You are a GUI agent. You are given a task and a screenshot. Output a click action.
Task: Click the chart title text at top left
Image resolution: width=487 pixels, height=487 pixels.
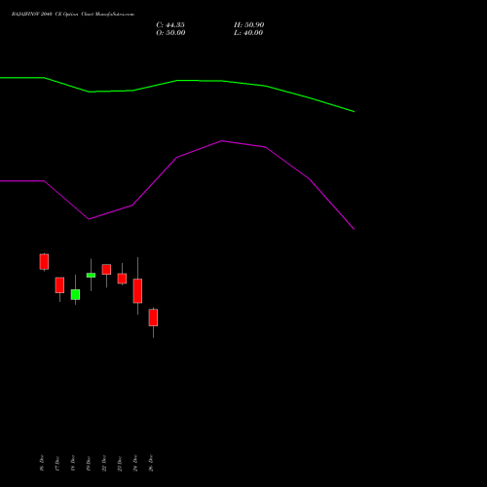[73, 15]
